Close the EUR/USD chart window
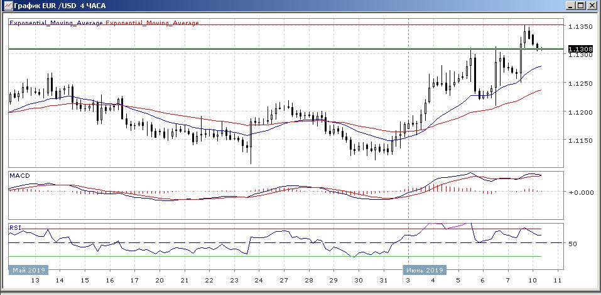Image resolution: width=601 pixels, height=295 pixels. [592, 6]
